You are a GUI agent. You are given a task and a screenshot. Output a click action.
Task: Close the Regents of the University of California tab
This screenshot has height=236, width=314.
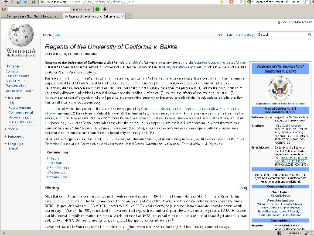click(123, 16)
